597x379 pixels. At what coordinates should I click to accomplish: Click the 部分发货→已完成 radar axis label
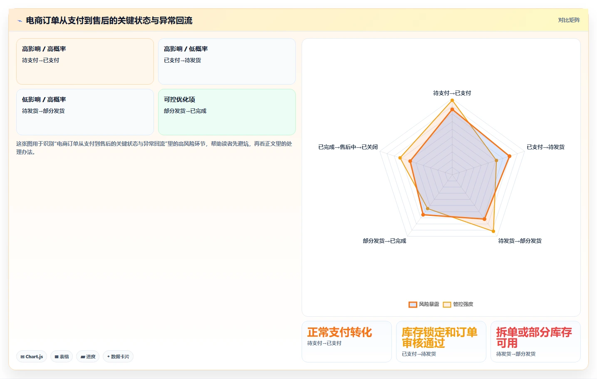coord(384,241)
